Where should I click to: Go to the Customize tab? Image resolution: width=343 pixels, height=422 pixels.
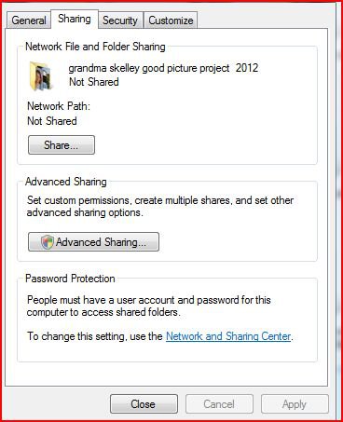pyautogui.click(x=171, y=20)
